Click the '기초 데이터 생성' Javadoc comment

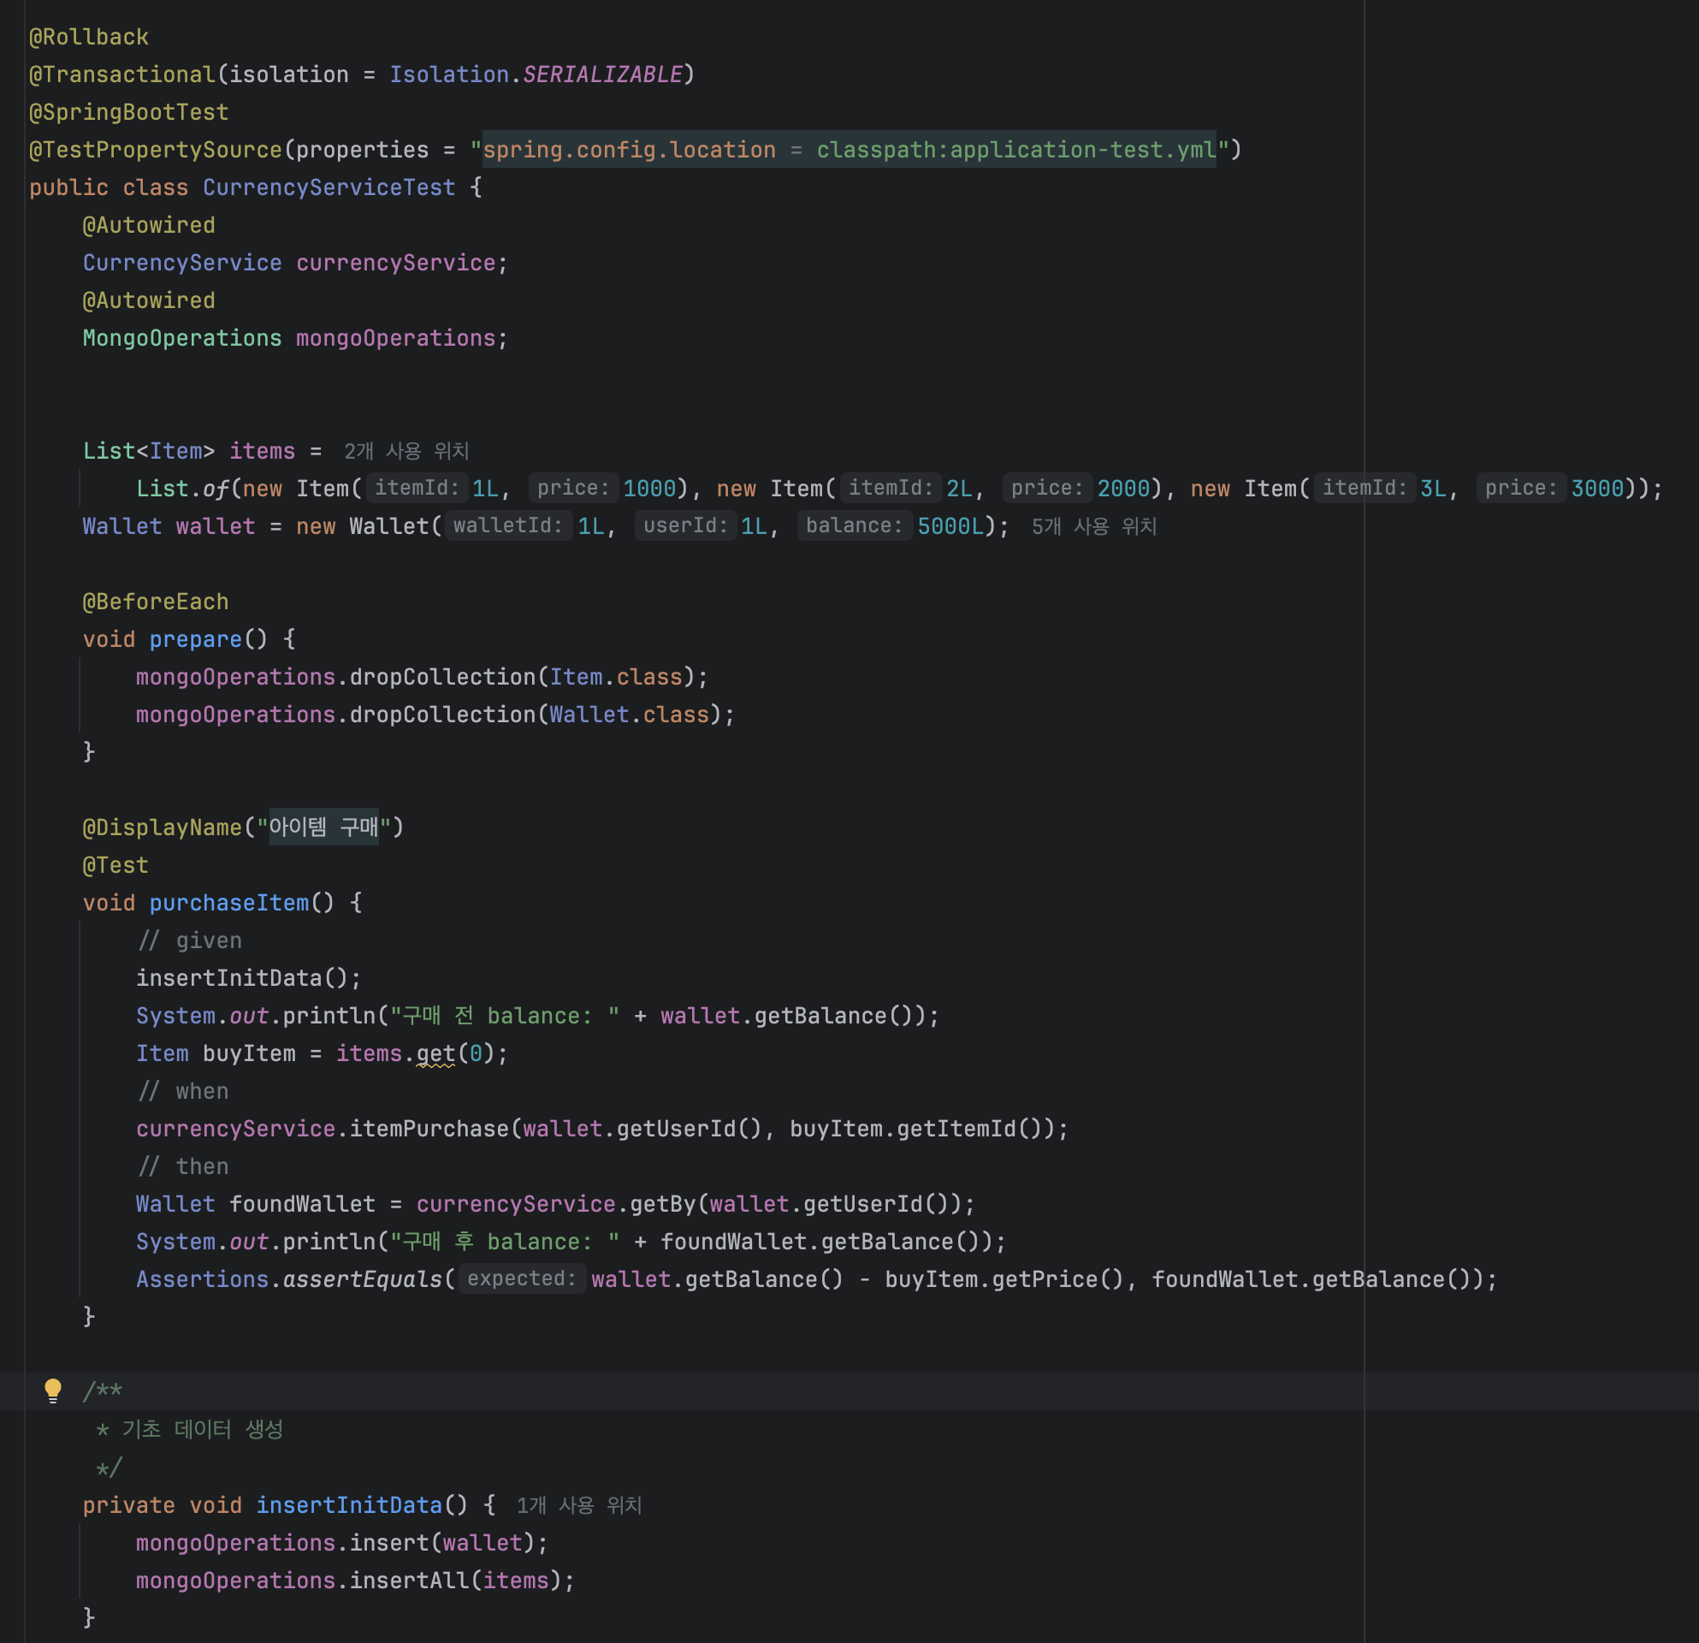click(x=203, y=1429)
